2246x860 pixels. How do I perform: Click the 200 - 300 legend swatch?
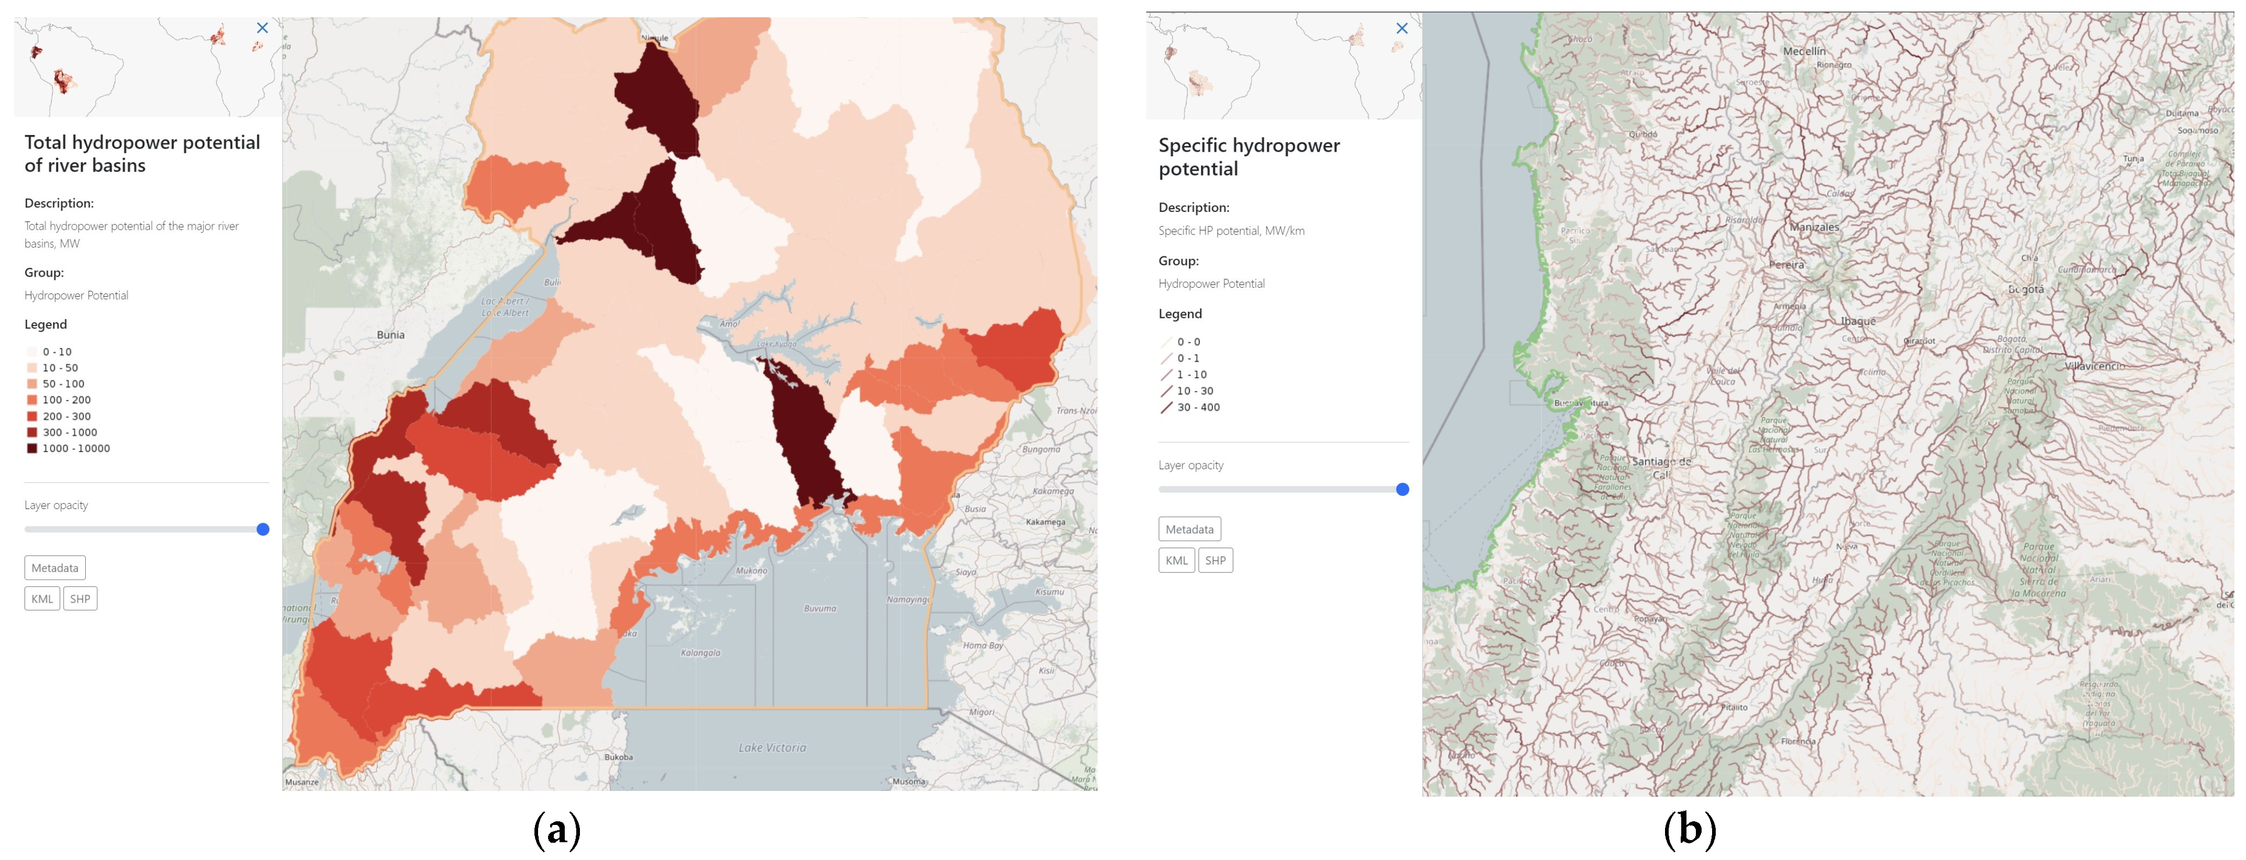32,416
